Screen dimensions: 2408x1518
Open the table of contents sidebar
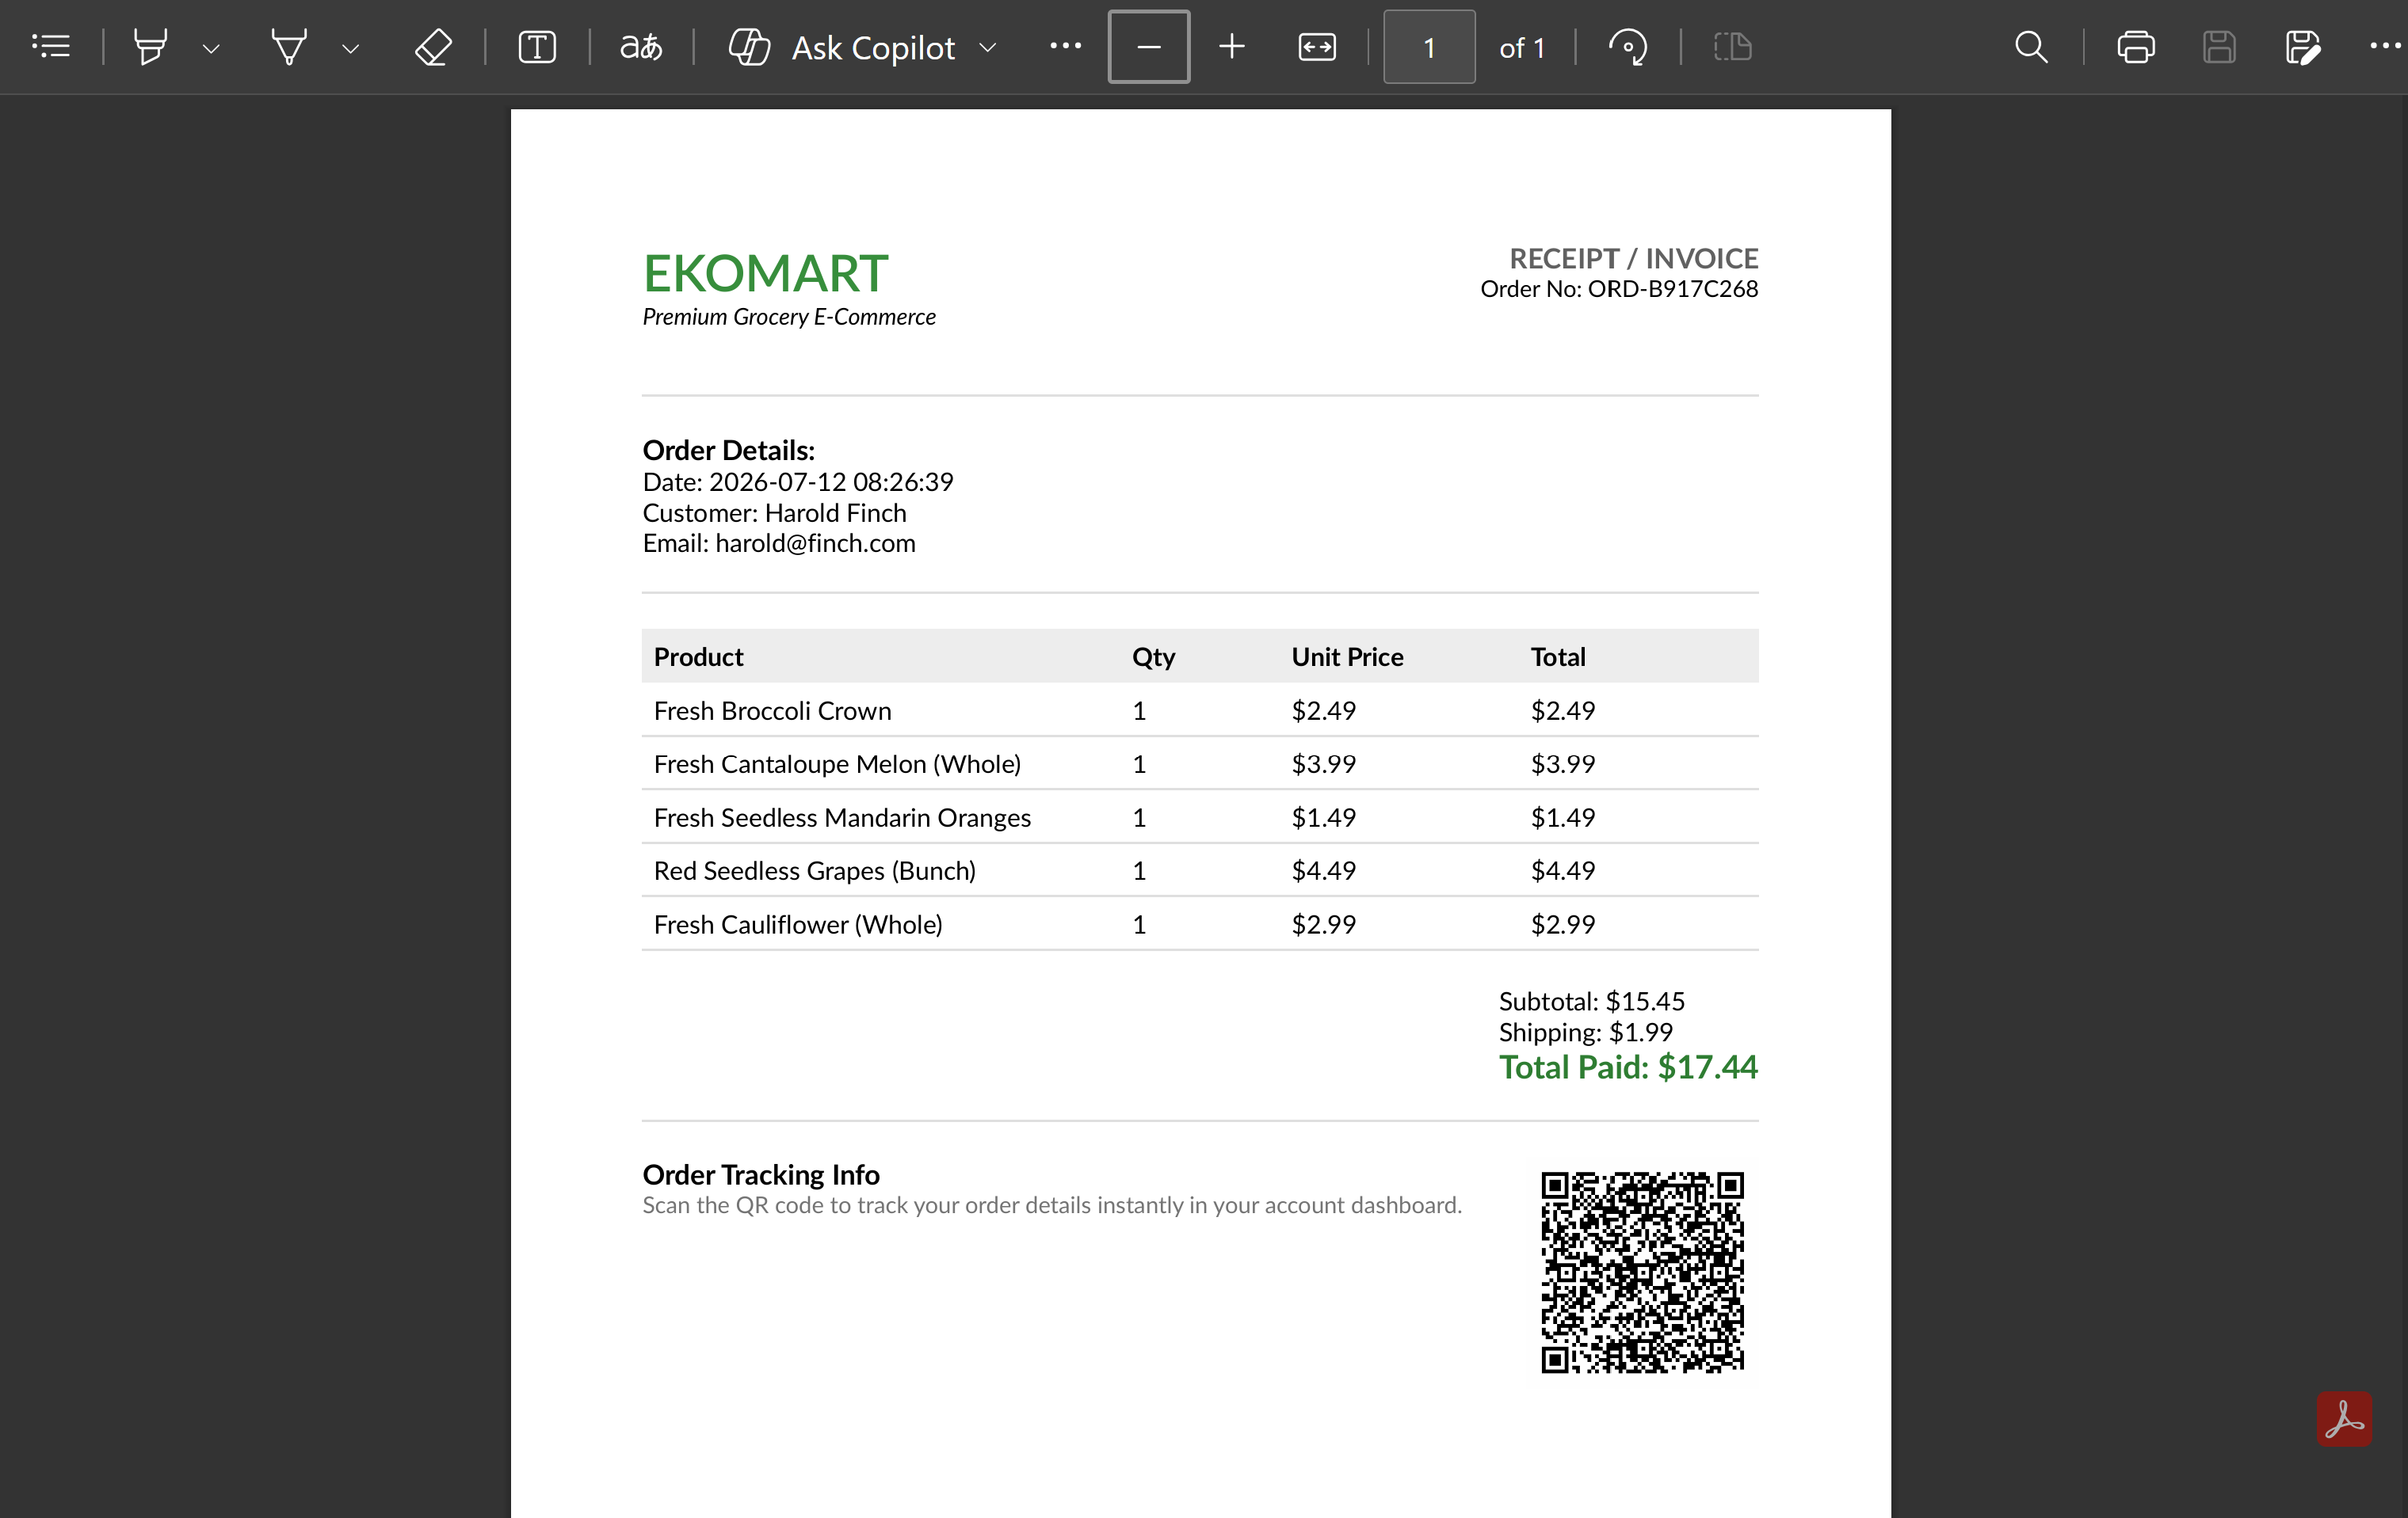(51, 47)
